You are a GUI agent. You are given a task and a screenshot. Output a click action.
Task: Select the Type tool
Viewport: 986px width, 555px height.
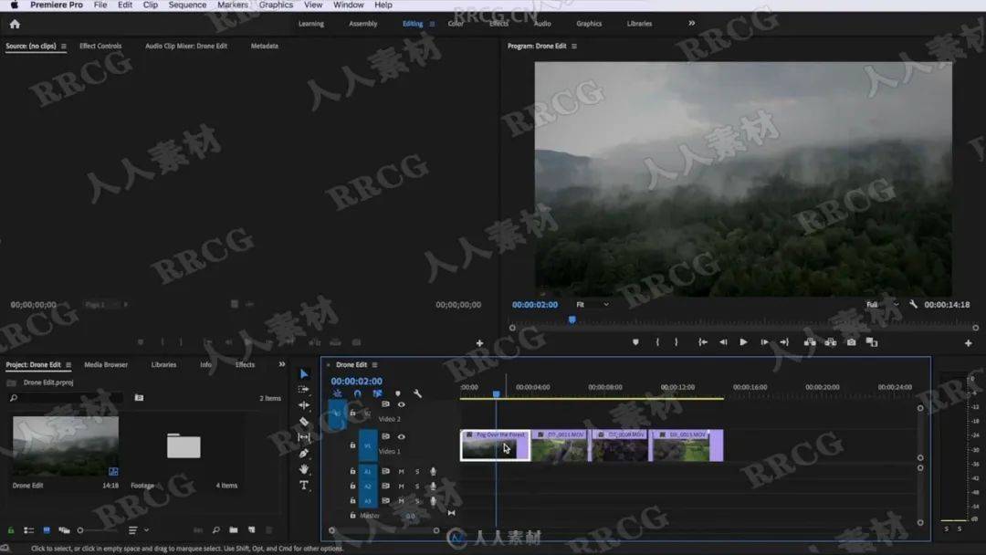[x=304, y=486]
